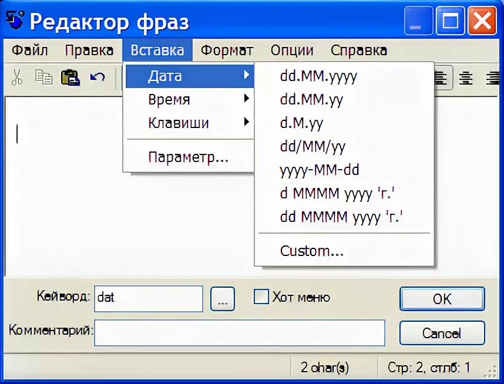The height and width of the screenshot is (384, 504).
Task: Click the 'Стр: 2, стлб: 1' status entry
Action: point(429,368)
